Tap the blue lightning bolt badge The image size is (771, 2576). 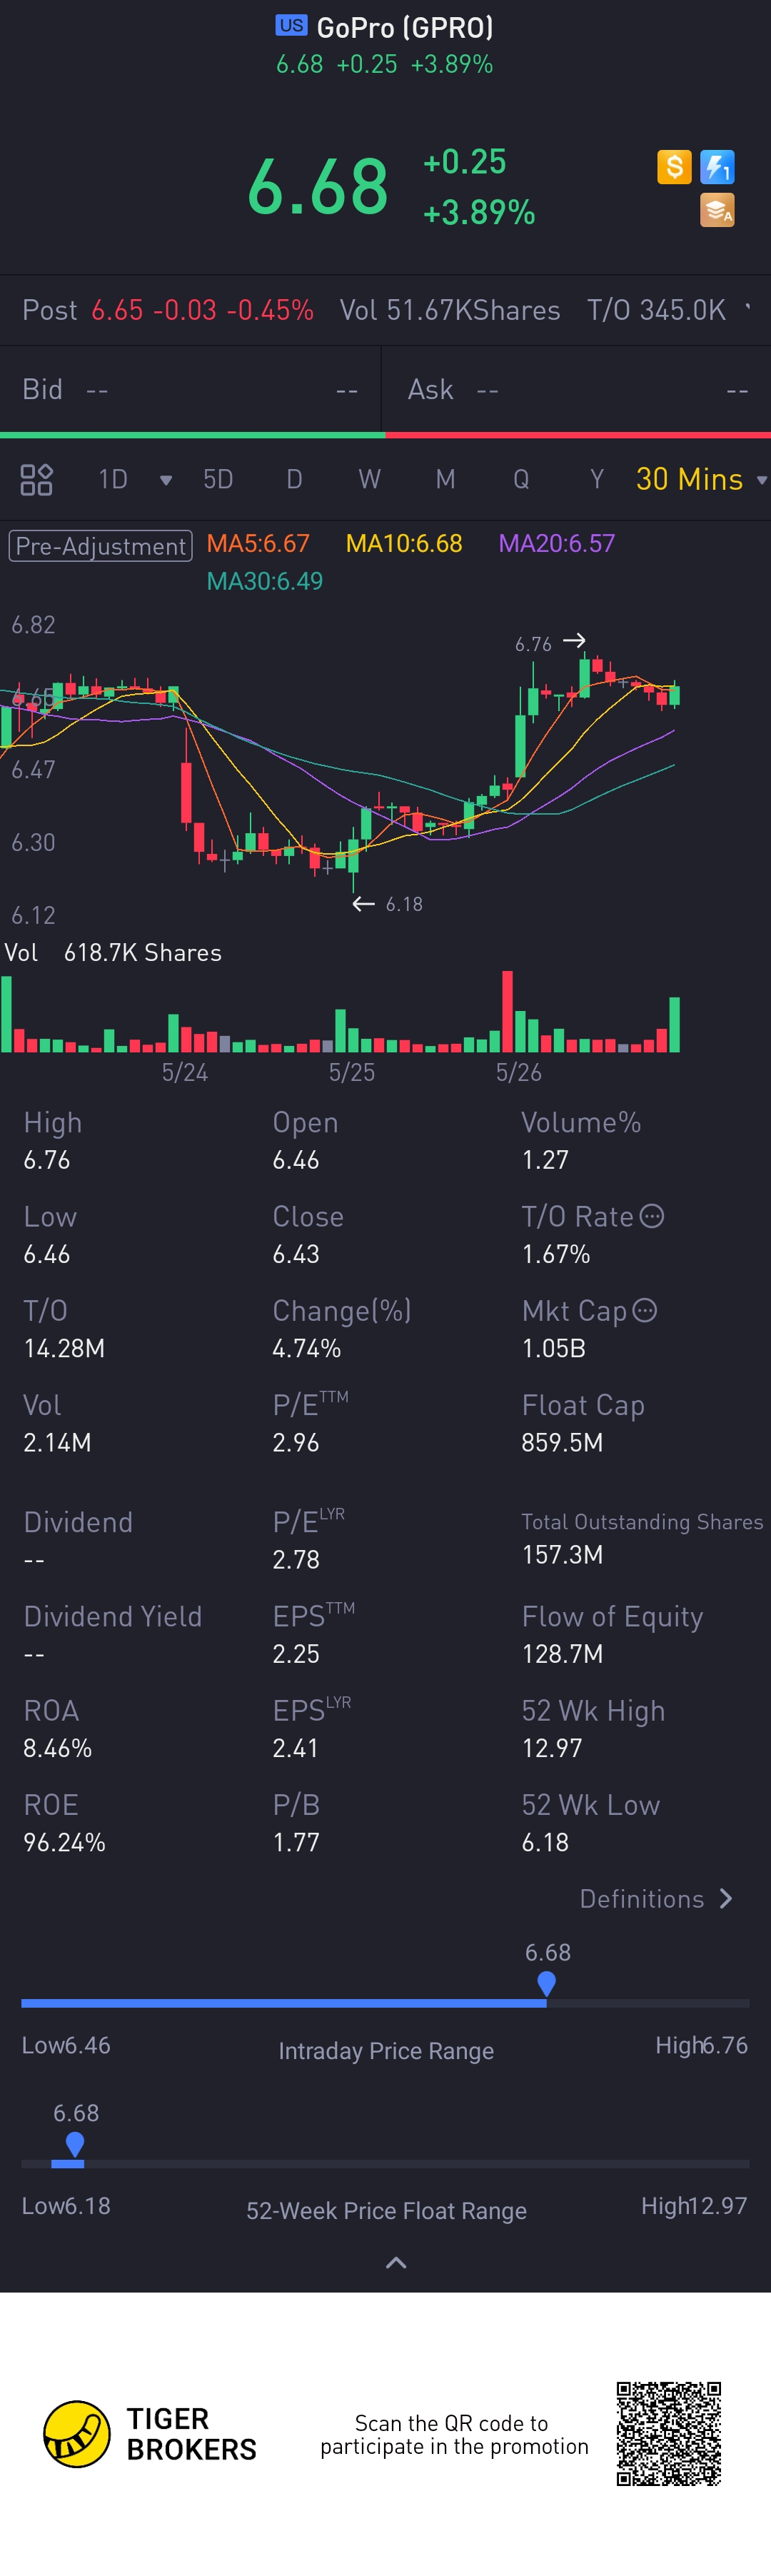pos(717,166)
